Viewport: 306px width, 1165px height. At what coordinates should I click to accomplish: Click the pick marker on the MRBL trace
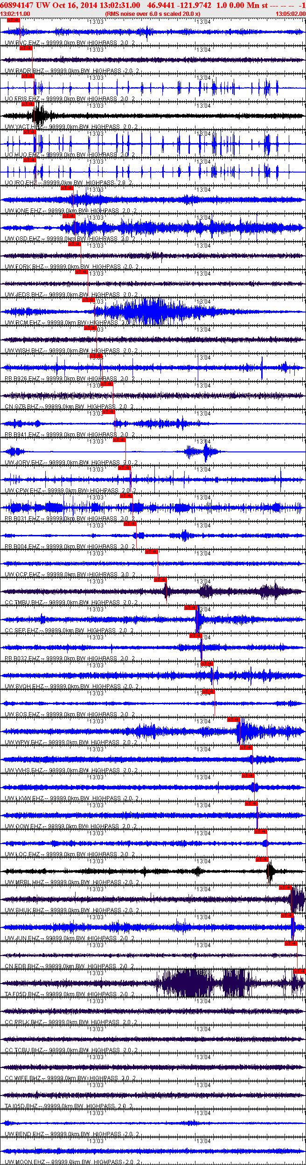tap(262, 860)
